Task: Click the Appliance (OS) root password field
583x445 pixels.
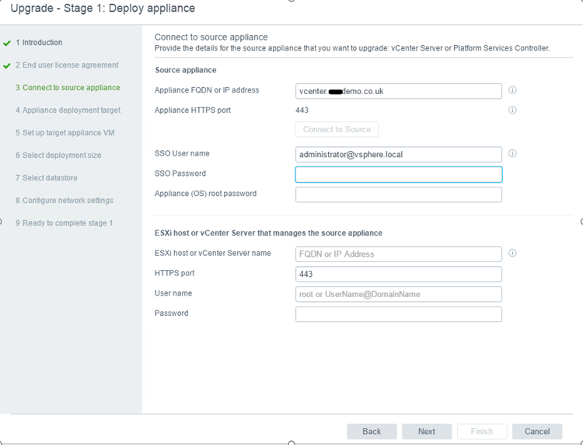Action: [399, 194]
